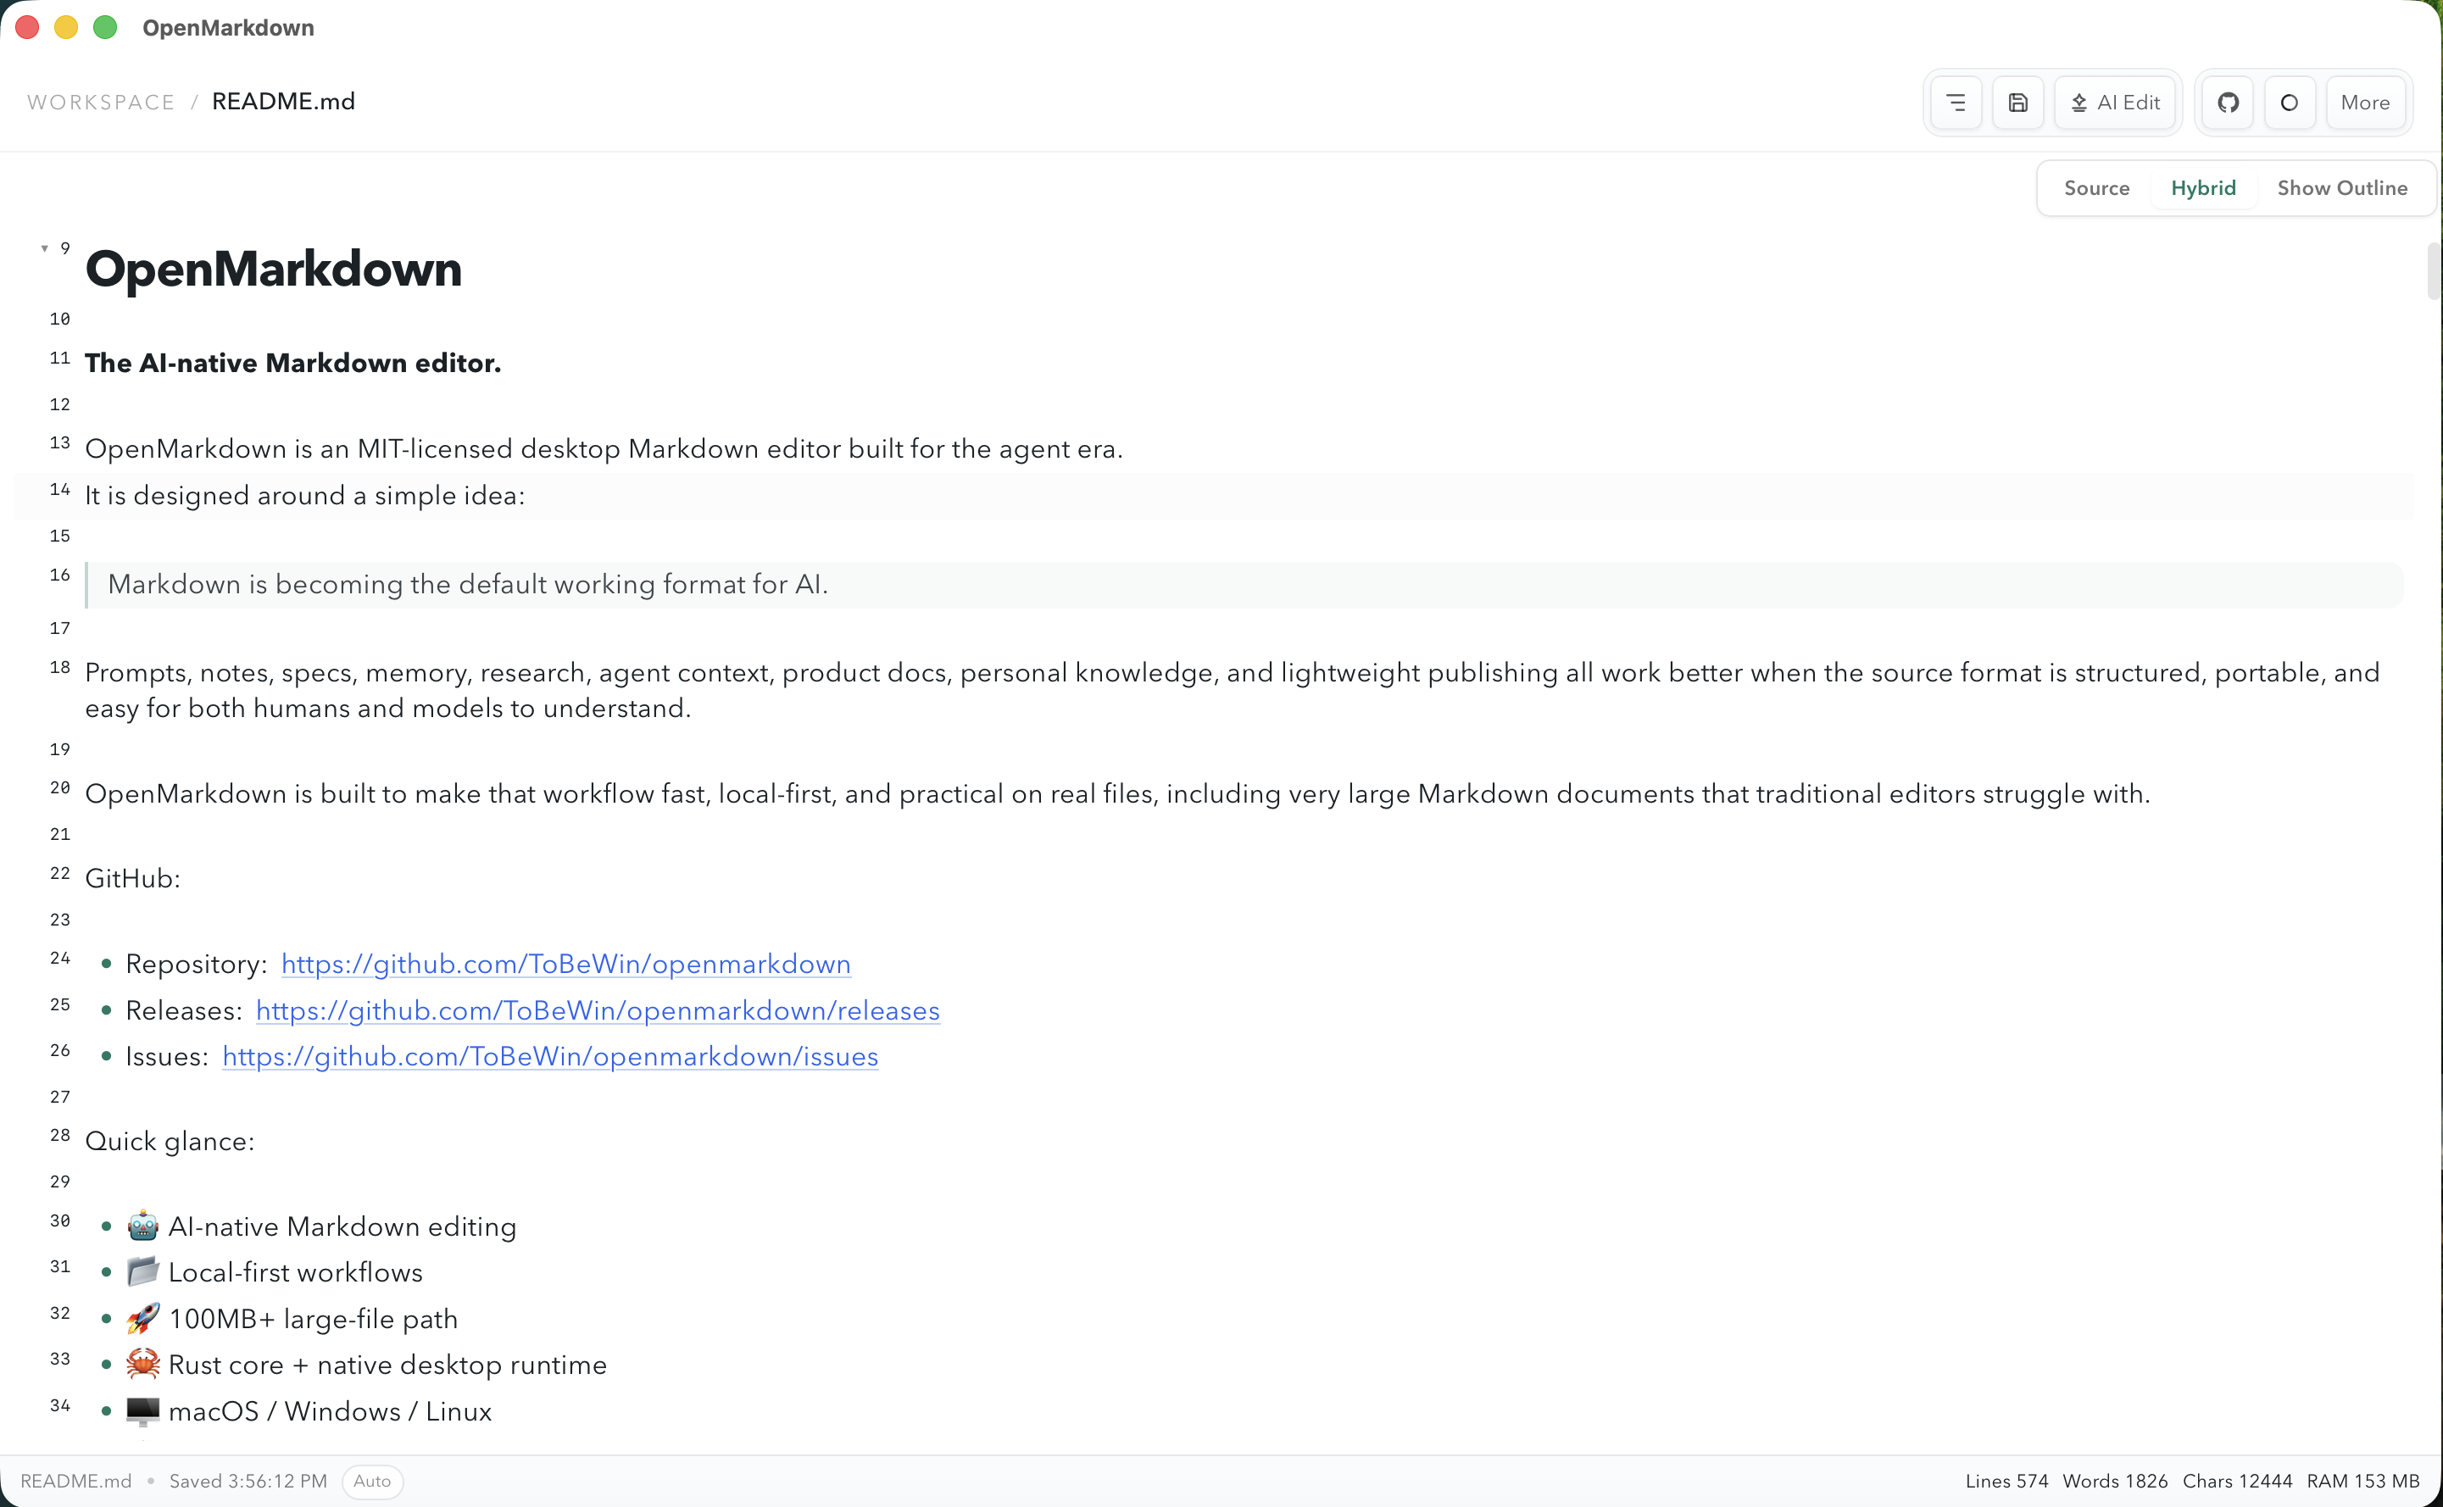This screenshot has height=1507, width=2443.
Task: Save the file using the save icon
Action: pyautogui.click(x=2018, y=102)
